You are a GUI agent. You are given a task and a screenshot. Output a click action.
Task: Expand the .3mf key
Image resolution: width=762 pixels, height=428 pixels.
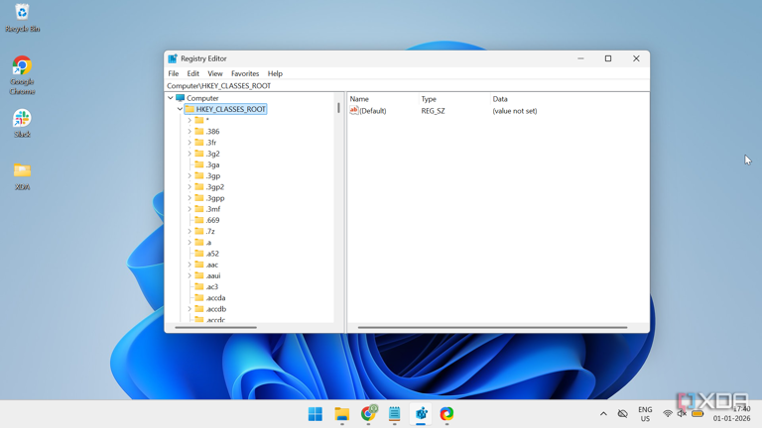(190, 209)
